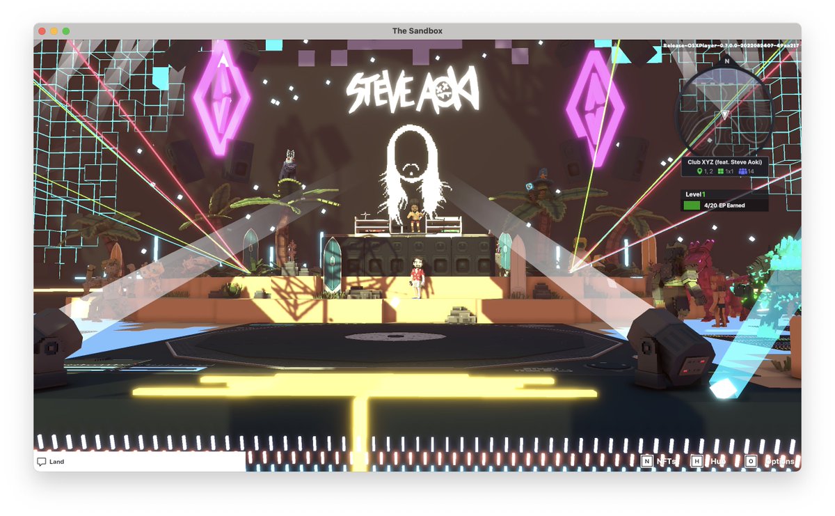
Task: Click the 14 players count text
Action: pyautogui.click(x=751, y=171)
